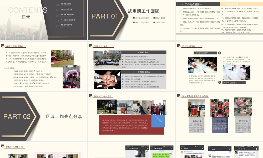The height and width of the screenshot is (158, 263).
Task: Select the PART 01 试用期工作回顾 slide
Action: (x=131, y=20)
